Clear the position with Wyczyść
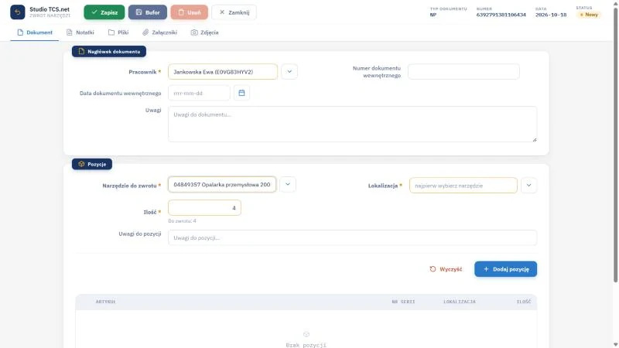 [x=446, y=269]
